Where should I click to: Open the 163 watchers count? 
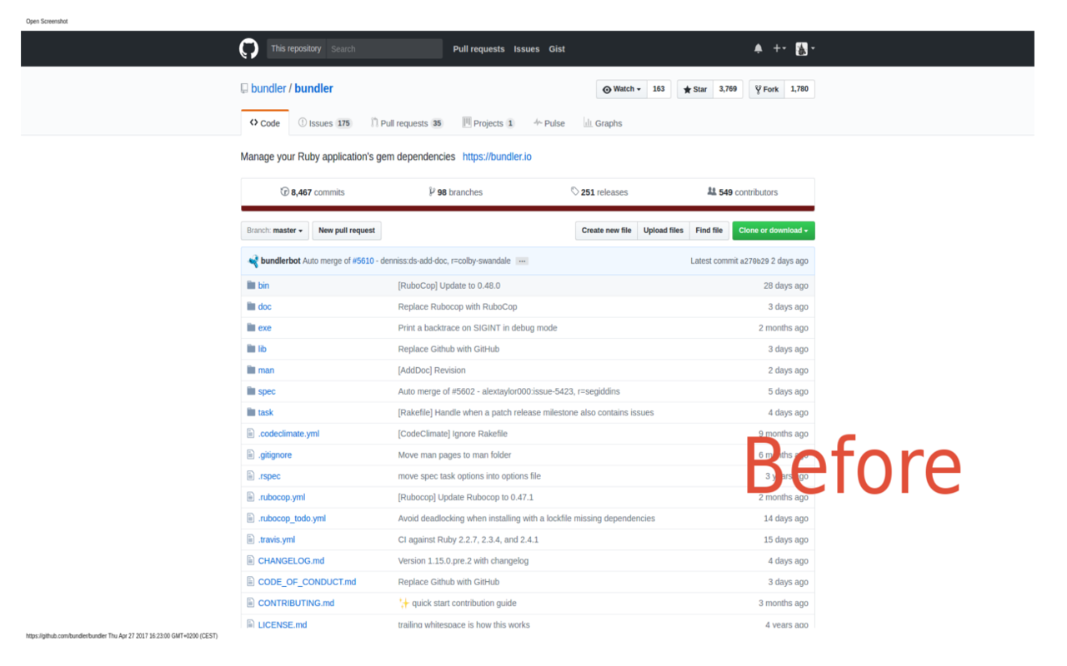click(x=659, y=89)
